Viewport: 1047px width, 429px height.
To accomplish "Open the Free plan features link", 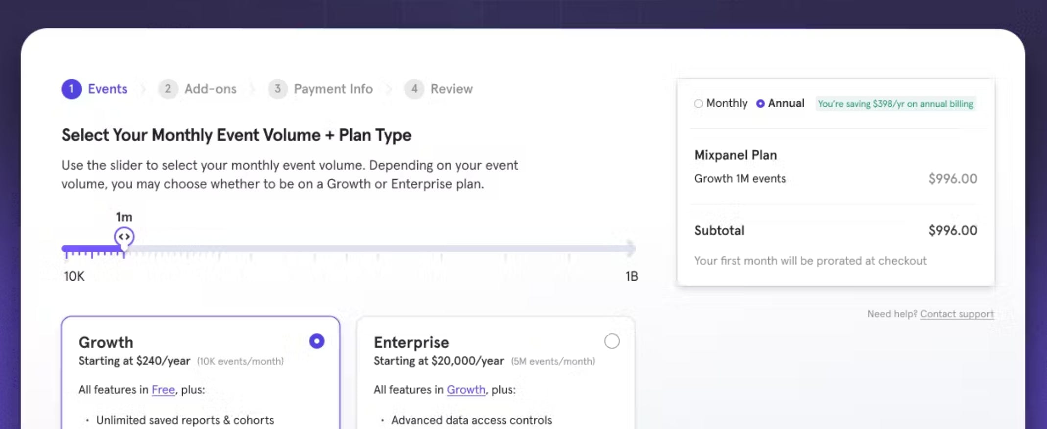I will (163, 389).
